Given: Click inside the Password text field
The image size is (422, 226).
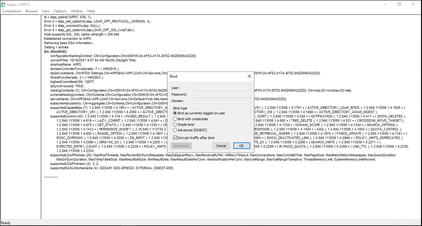Looking at the screenshot, I should pos(221,94).
